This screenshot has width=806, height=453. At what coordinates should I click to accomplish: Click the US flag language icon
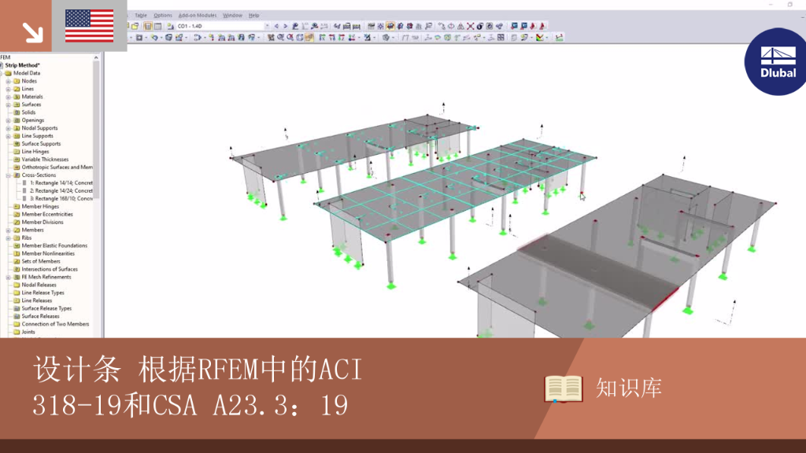(x=90, y=26)
